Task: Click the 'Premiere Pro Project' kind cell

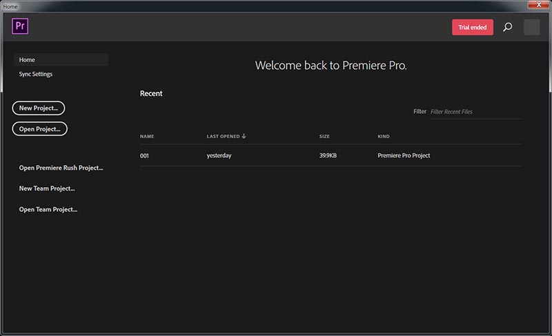Action: pos(404,155)
